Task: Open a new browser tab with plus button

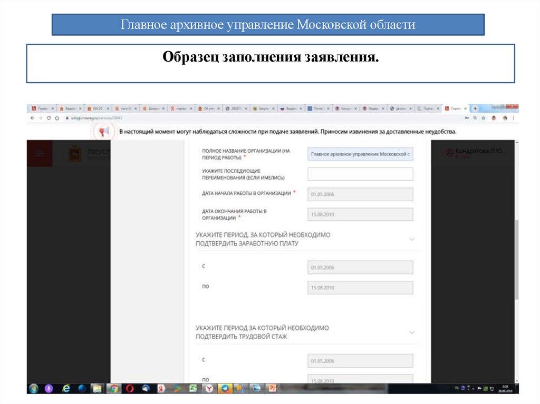Action: point(475,109)
